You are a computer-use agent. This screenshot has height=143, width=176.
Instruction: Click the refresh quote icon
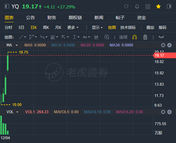coord(126,6)
